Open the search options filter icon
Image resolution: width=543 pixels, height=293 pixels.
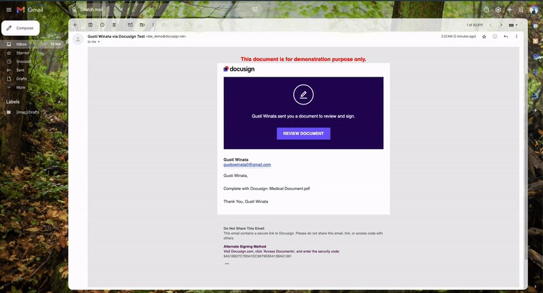tap(255, 9)
